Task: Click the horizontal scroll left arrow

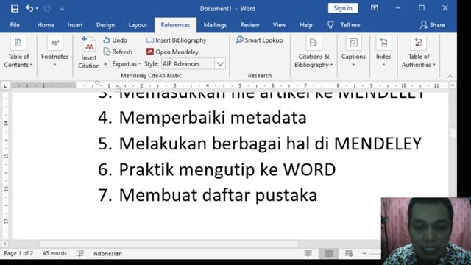Action: tap(5, 244)
